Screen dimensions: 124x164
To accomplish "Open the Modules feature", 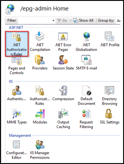I will pyautogui.click(x=40, y=117).
